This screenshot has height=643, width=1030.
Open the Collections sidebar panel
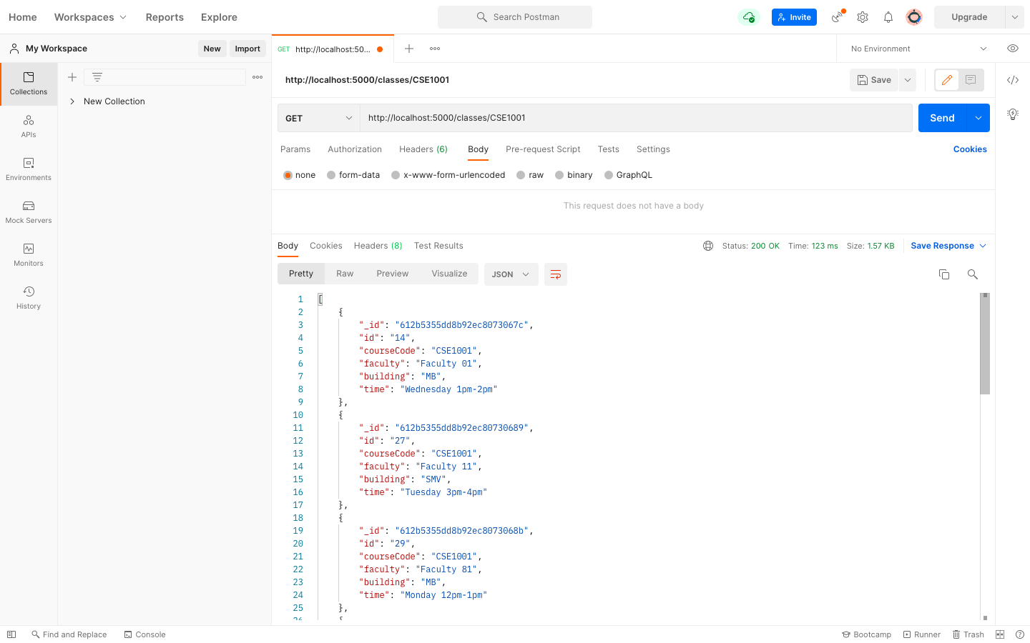(29, 84)
